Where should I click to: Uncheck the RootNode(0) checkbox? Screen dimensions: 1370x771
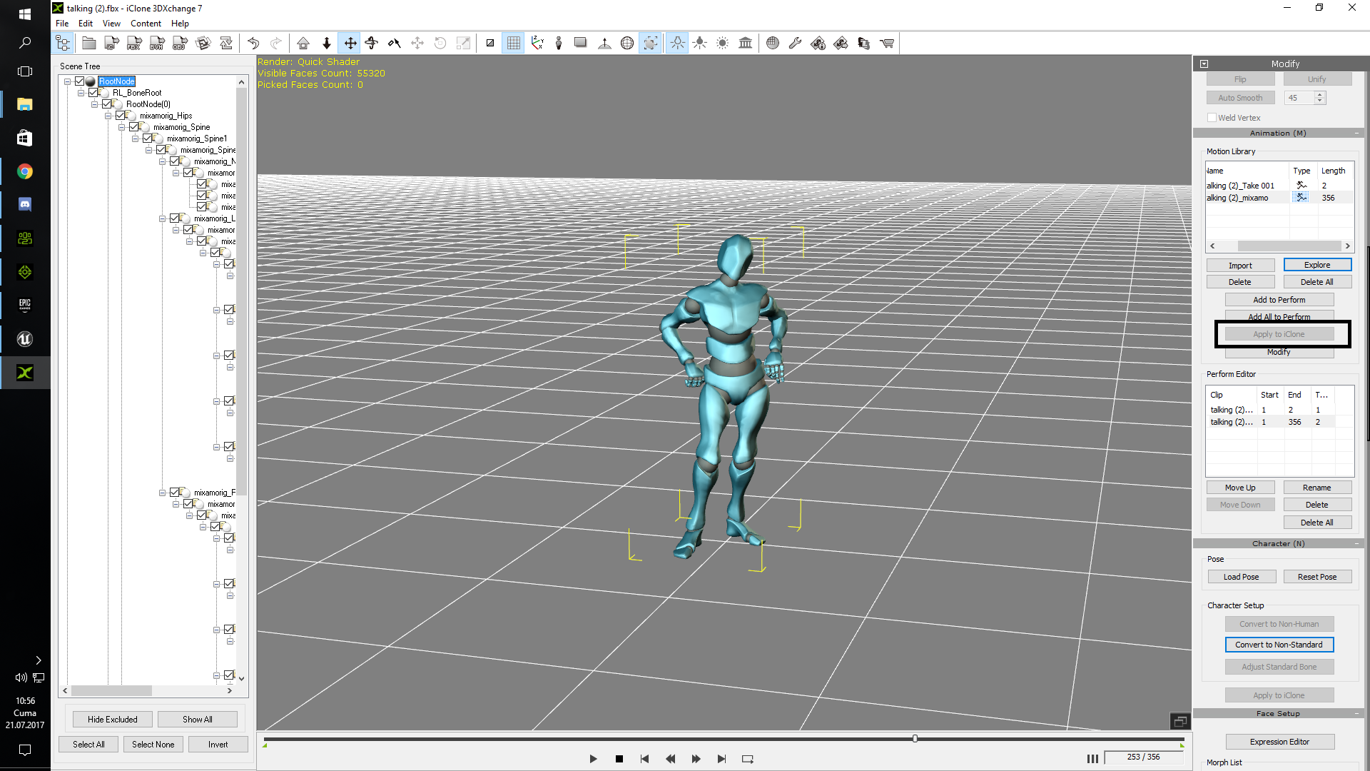tap(107, 104)
